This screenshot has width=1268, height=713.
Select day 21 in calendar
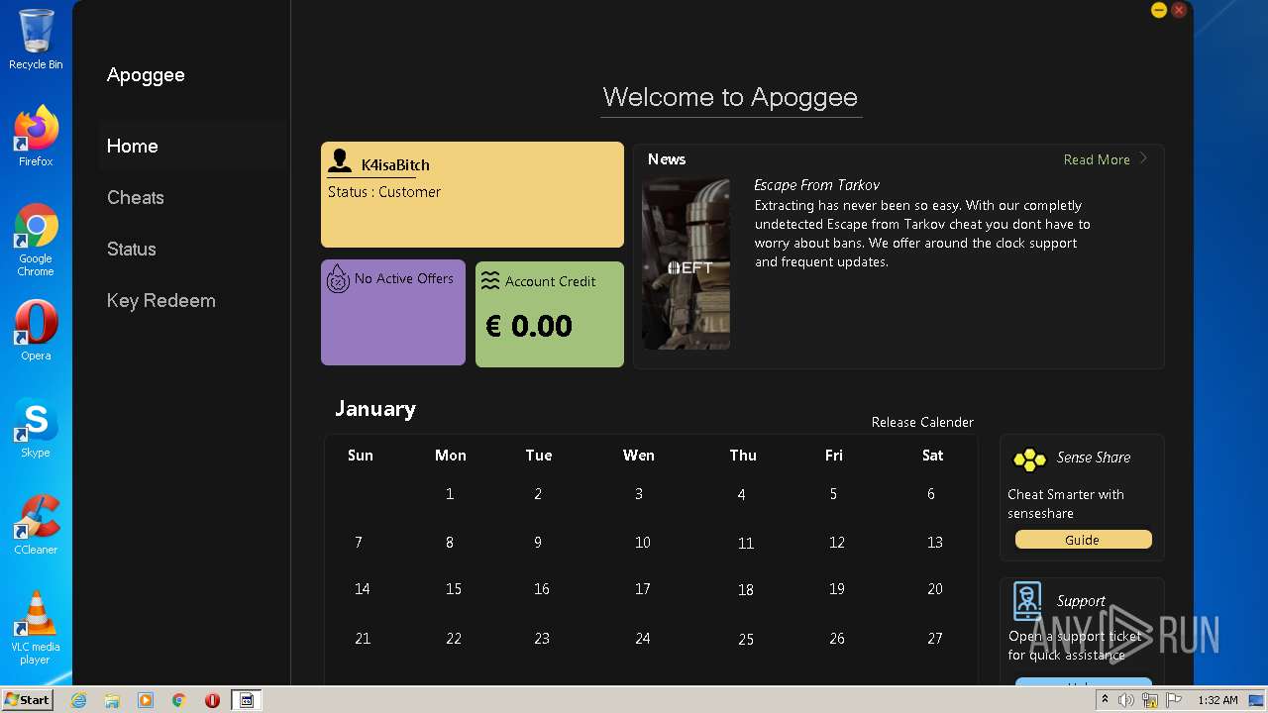pos(363,639)
